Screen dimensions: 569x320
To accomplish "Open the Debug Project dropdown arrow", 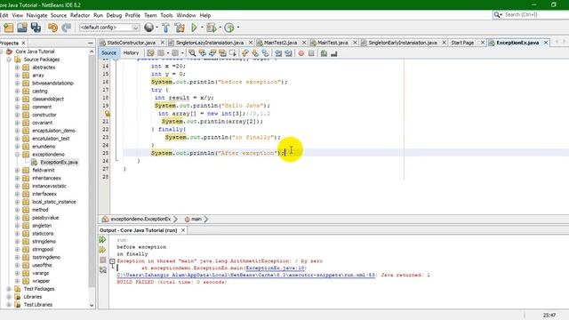I will pos(220,28).
